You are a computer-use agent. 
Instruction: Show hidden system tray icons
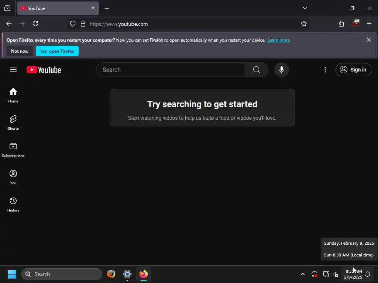click(303, 274)
